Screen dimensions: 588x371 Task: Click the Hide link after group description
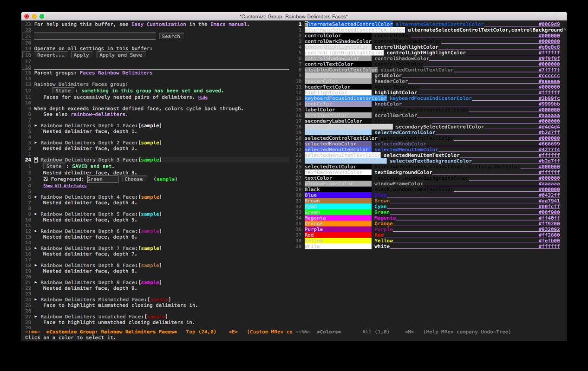click(x=203, y=98)
